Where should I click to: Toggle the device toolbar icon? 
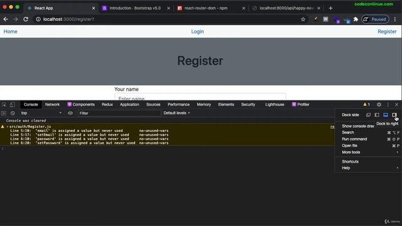pyautogui.click(x=12, y=105)
